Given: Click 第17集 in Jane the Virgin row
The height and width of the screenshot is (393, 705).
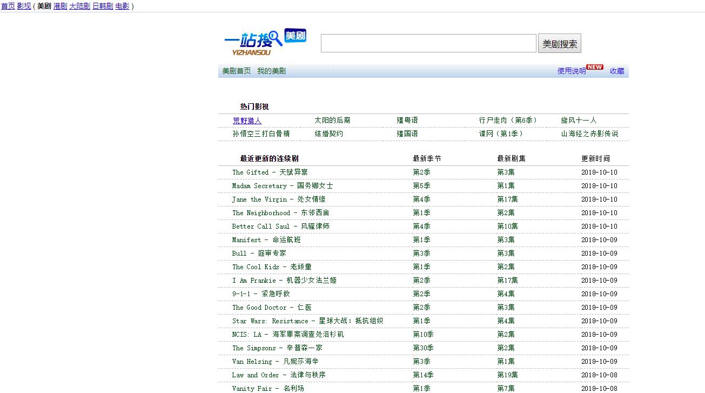Looking at the screenshot, I should (507, 199).
